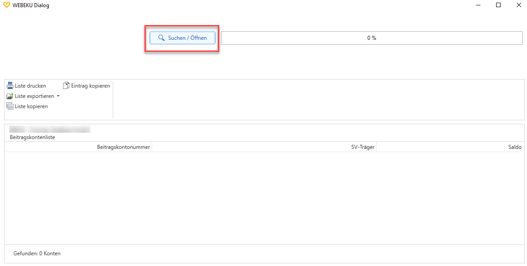Sort by the Saldo column header
This screenshot has width=527, height=266.
click(x=514, y=147)
